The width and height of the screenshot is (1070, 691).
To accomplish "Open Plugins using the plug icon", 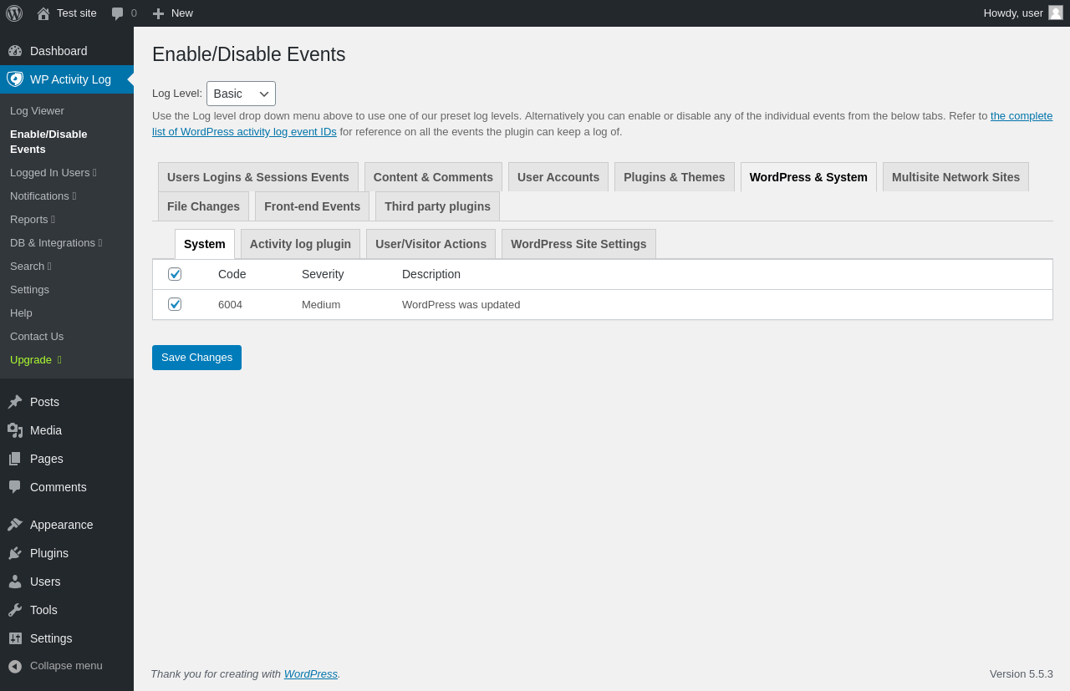I will pyautogui.click(x=15, y=553).
